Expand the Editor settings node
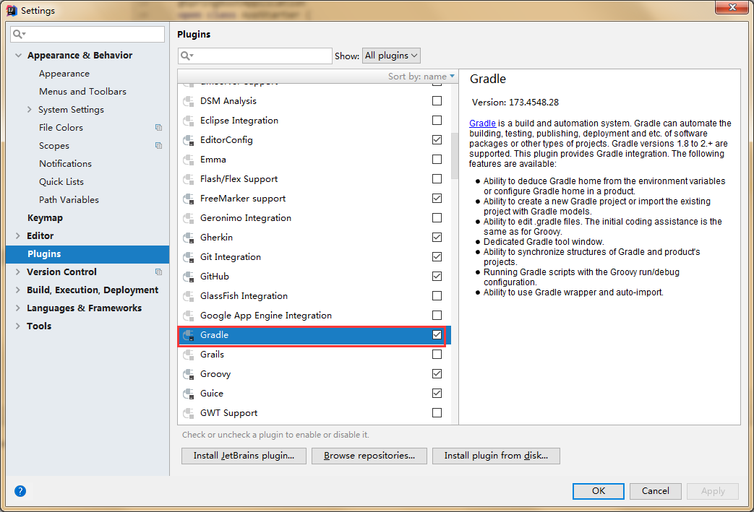Image resolution: width=754 pixels, height=512 pixels. point(18,236)
